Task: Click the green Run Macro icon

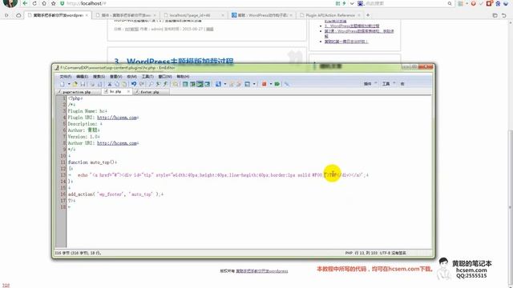Action: point(277,84)
